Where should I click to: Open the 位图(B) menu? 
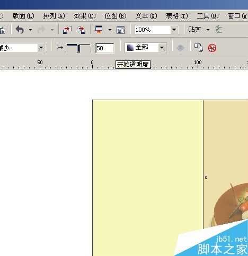coord(116,16)
